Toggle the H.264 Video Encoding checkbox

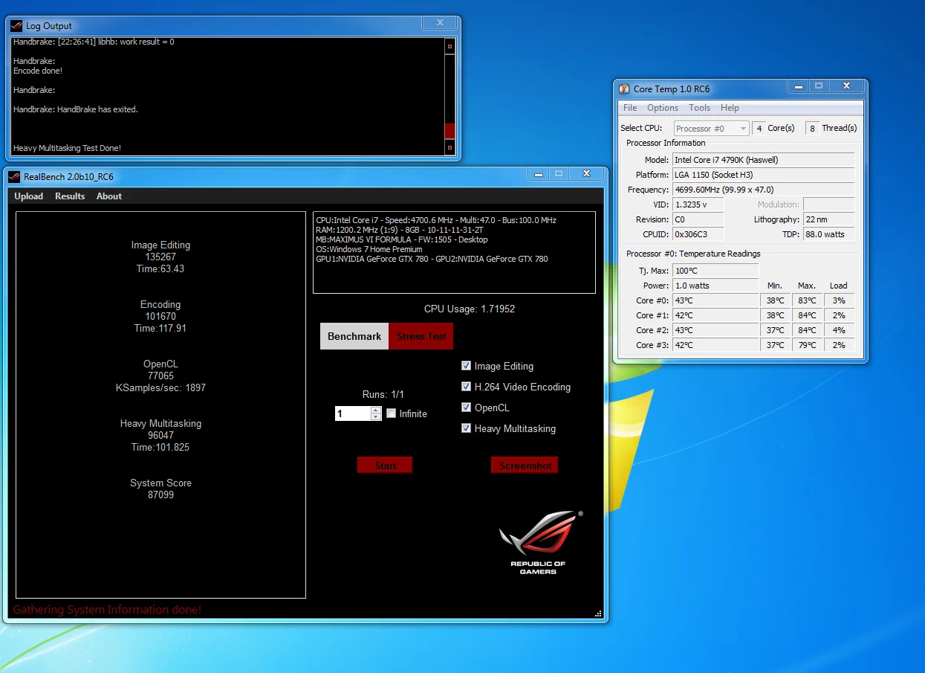pyautogui.click(x=467, y=387)
